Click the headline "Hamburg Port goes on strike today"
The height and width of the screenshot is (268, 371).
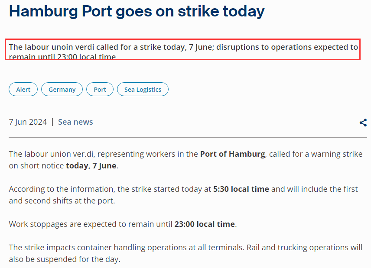(x=137, y=11)
